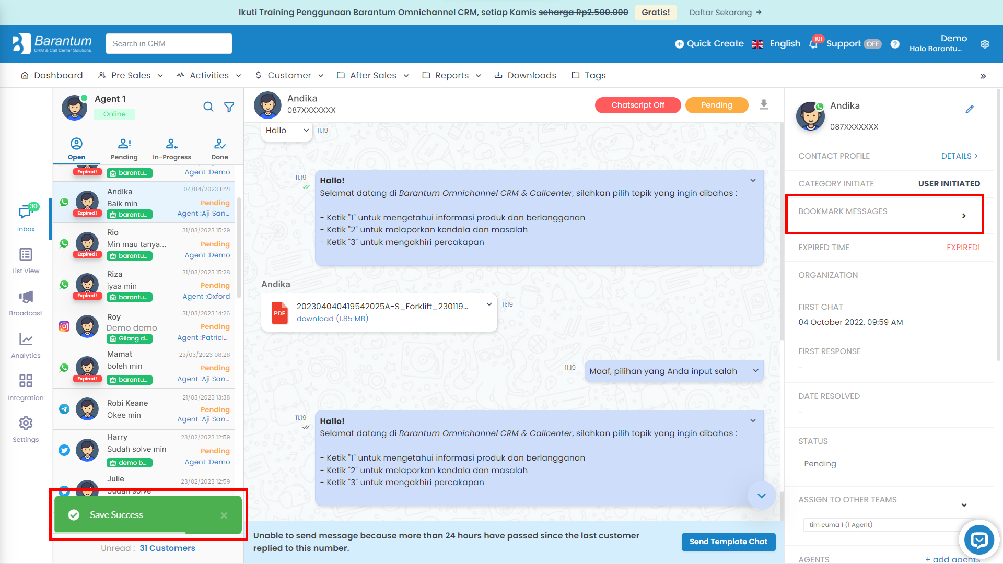Expand Activities menu
Viewport: 1003px width, 564px height.
click(209, 75)
